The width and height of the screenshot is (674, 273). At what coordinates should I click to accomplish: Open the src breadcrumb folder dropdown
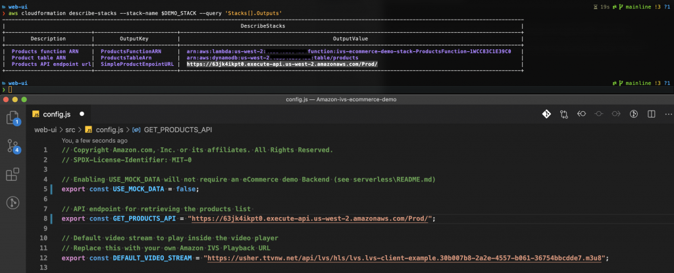click(70, 130)
